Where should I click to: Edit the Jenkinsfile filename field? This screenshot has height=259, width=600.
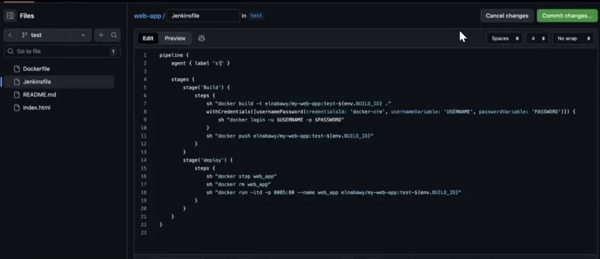[203, 16]
